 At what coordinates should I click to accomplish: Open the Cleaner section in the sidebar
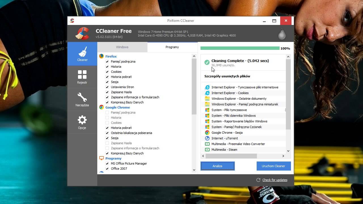point(82,54)
